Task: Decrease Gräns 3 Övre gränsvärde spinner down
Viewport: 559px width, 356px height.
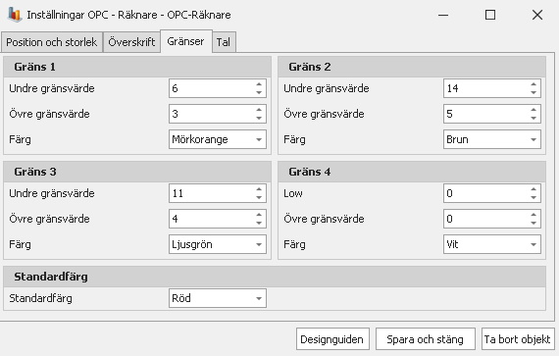Action: [259, 223]
